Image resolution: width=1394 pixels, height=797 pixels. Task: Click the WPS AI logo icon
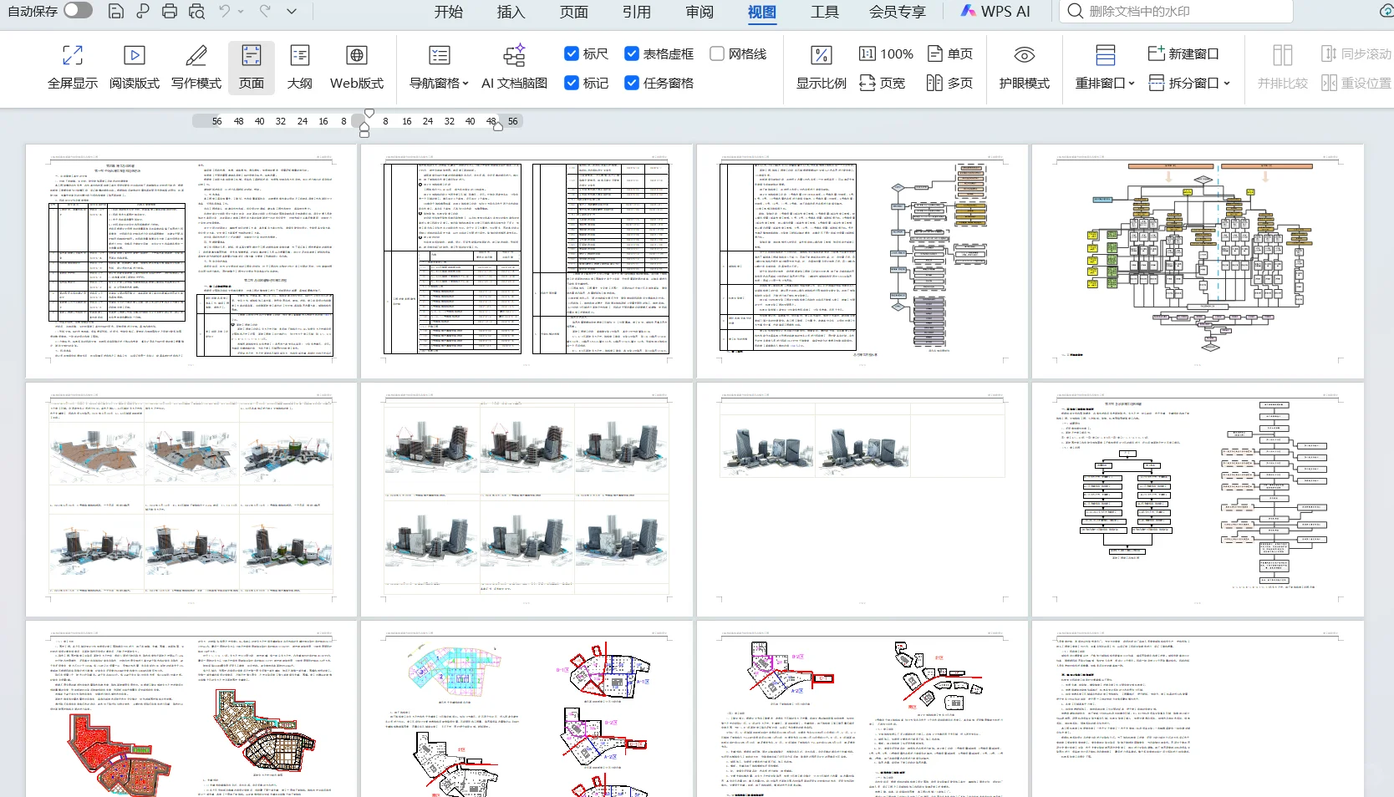click(968, 11)
